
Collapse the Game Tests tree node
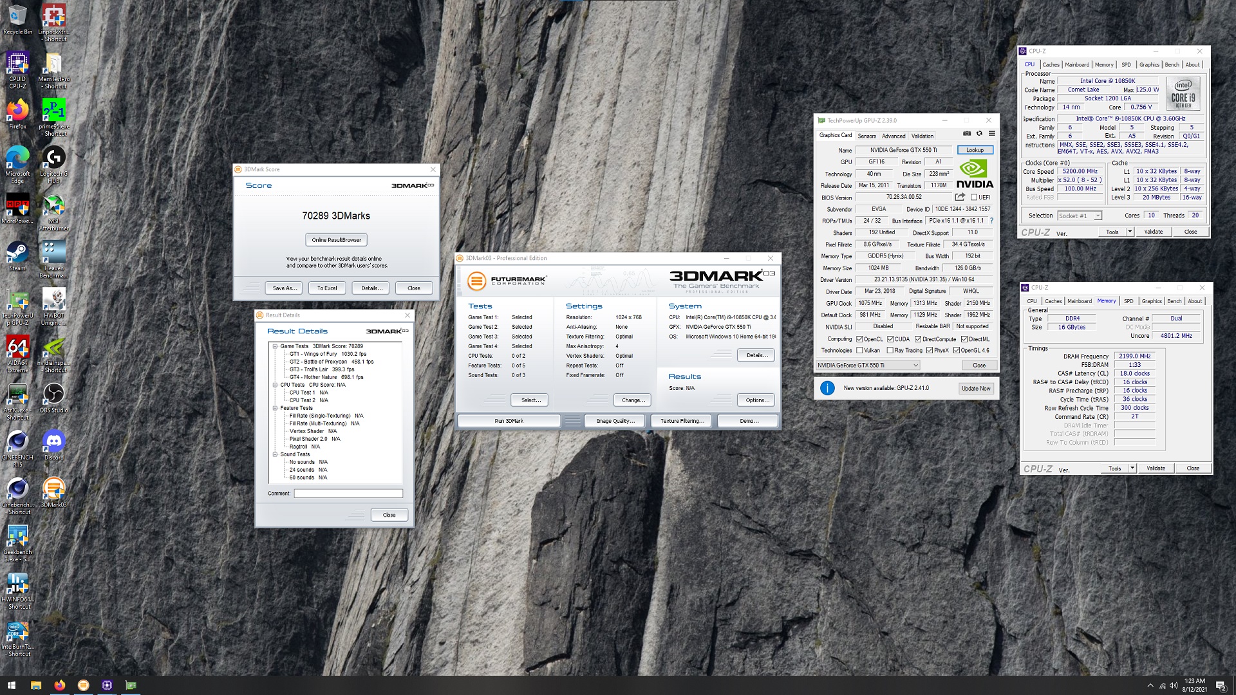(x=275, y=346)
